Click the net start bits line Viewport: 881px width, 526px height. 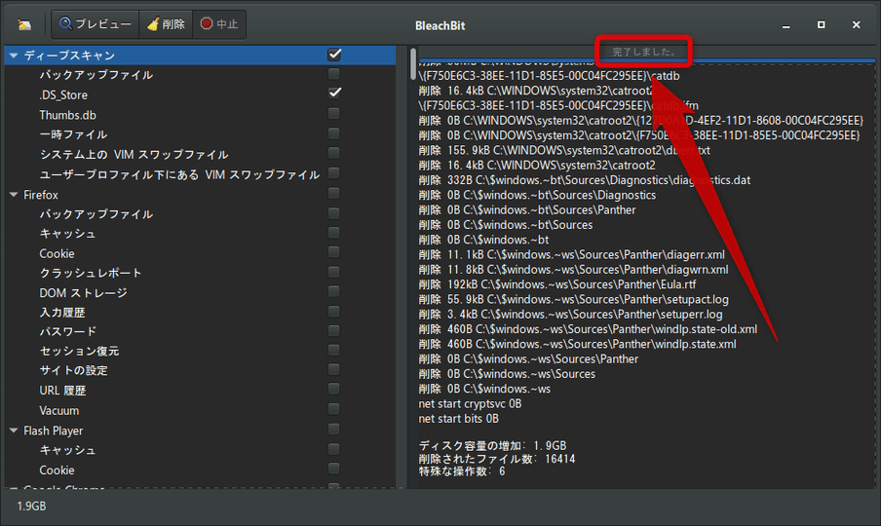coord(458,418)
